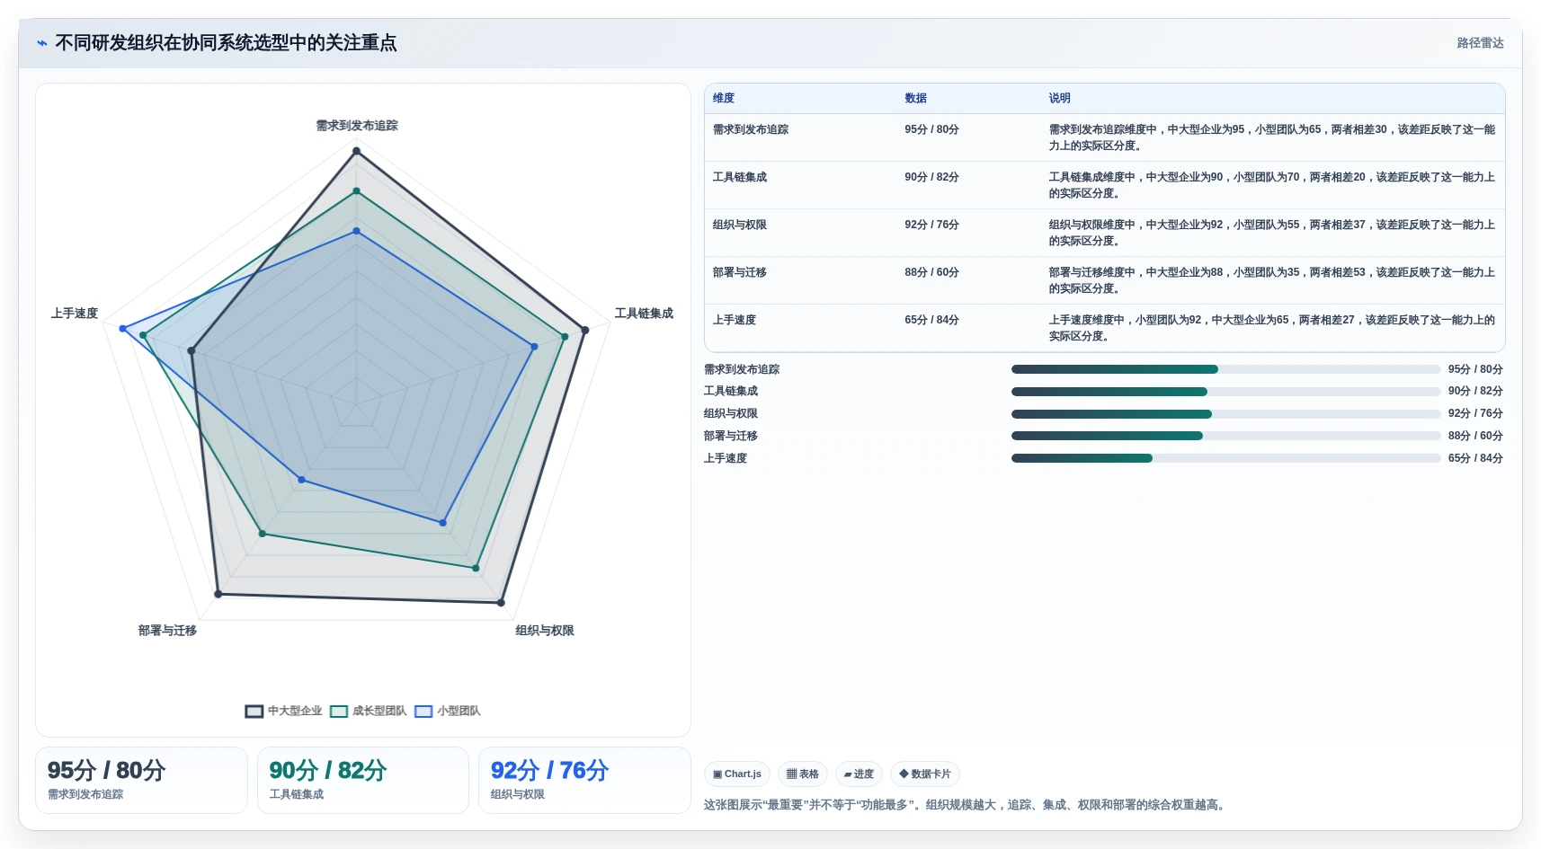
Task: Click the 中大型企业 data point on the 需求到发布追踪 axis
Action: point(357,152)
